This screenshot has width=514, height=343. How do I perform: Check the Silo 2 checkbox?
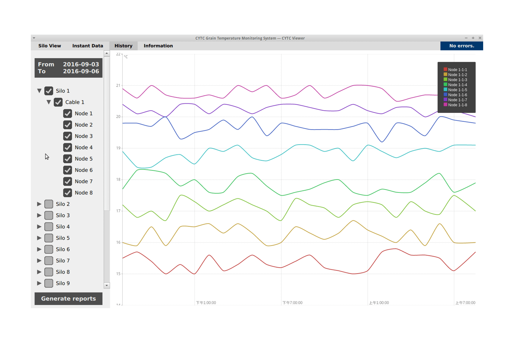[x=49, y=204]
